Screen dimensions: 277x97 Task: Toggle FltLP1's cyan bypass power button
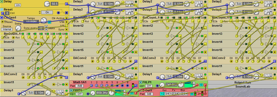pos(201,85)
